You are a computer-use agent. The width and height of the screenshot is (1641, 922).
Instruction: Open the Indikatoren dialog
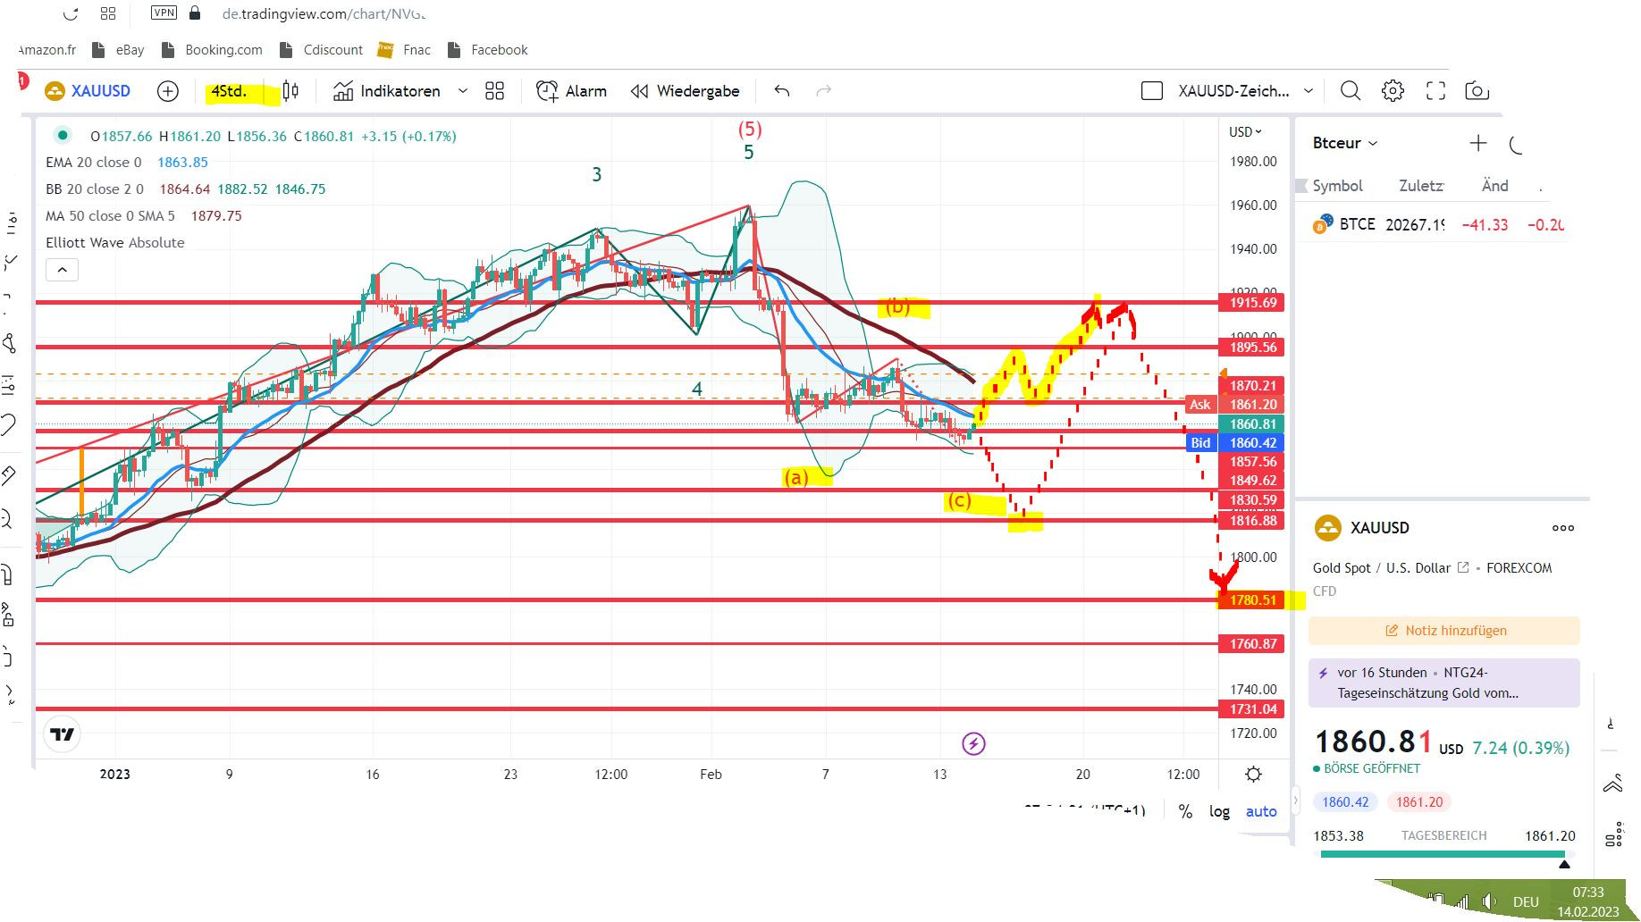387,91
